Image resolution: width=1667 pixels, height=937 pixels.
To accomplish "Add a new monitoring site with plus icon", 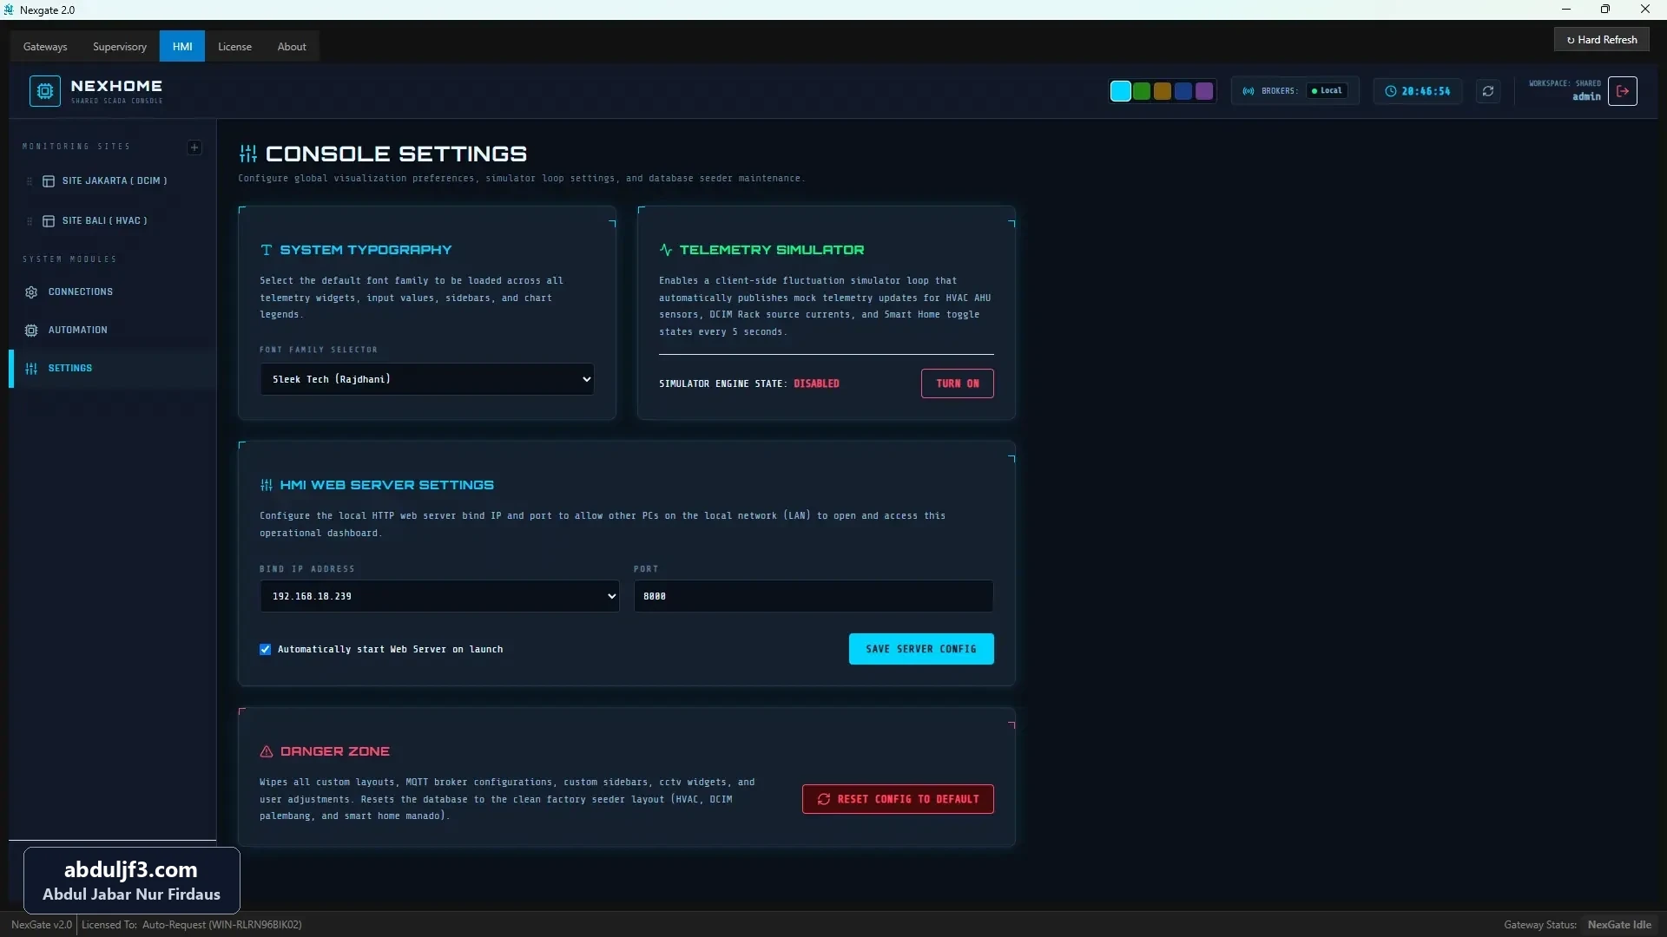I will click(x=194, y=147).
